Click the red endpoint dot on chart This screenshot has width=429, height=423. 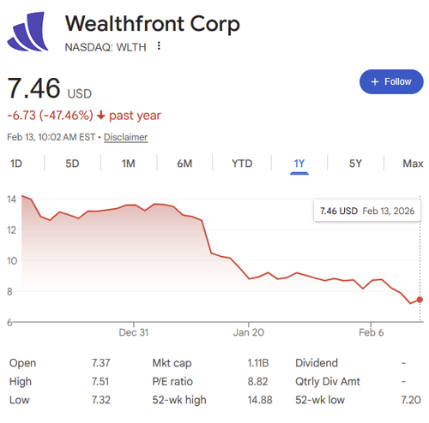[x=420, y=300]
